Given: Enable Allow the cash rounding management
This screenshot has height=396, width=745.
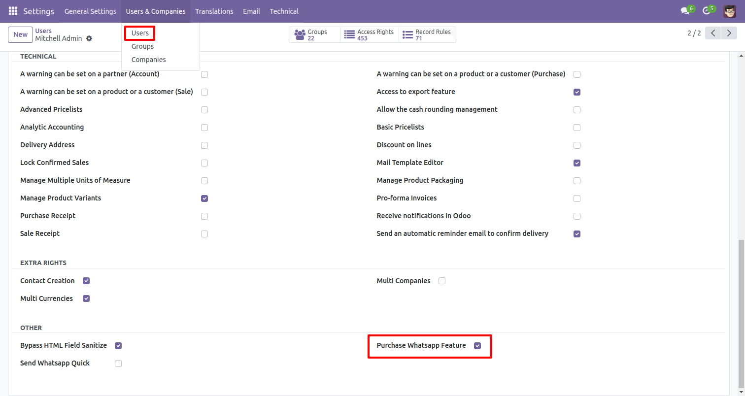Looking at the screenshot, I should [x=577, y=110].
